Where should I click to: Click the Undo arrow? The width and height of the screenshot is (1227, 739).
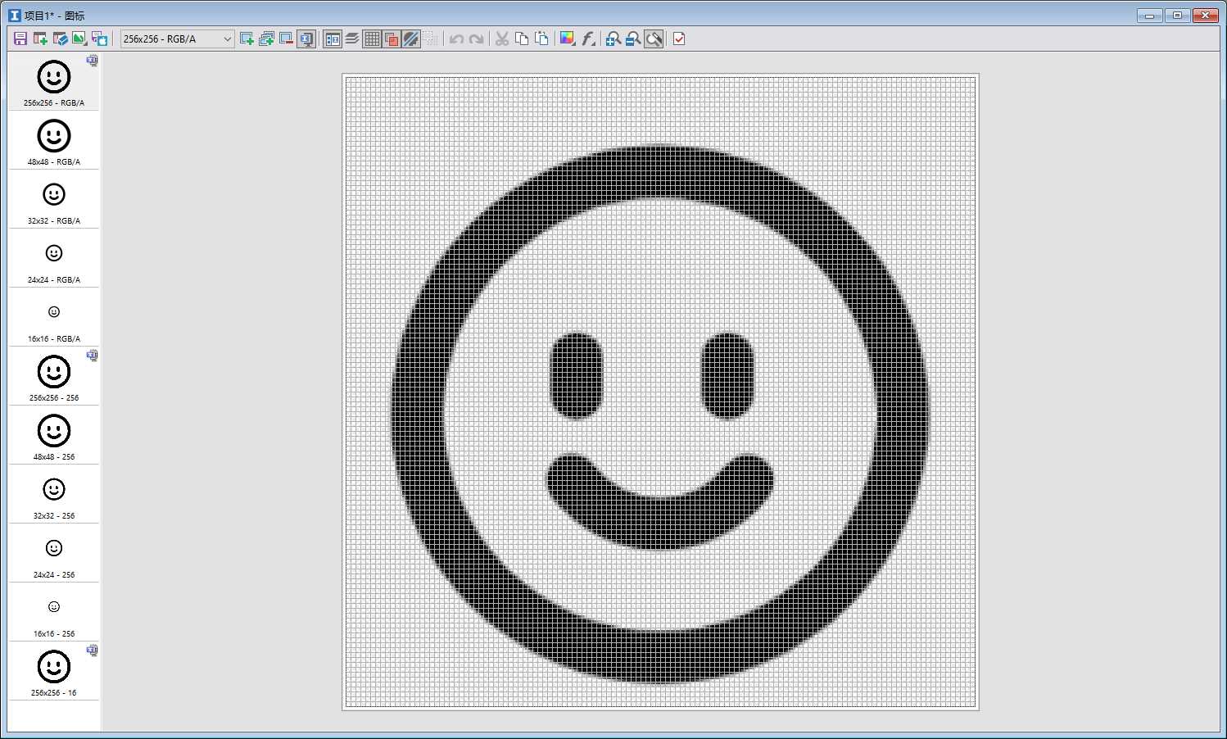[457, 39]
